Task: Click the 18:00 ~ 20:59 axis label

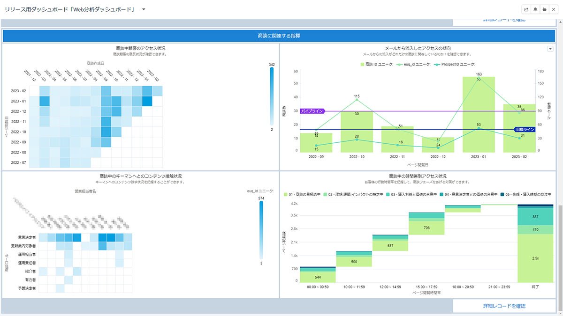Action: coord(463,286)
